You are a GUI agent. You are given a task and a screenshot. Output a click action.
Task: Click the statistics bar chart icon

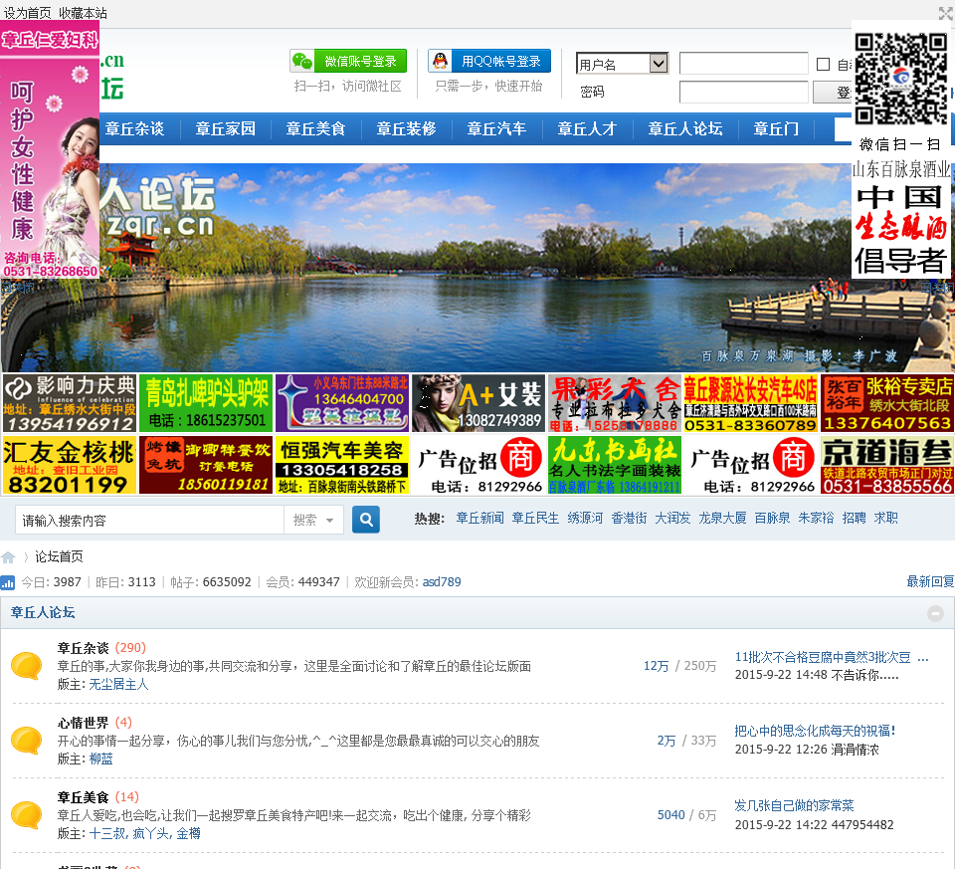pyautogui.click(x=8, y=582)
